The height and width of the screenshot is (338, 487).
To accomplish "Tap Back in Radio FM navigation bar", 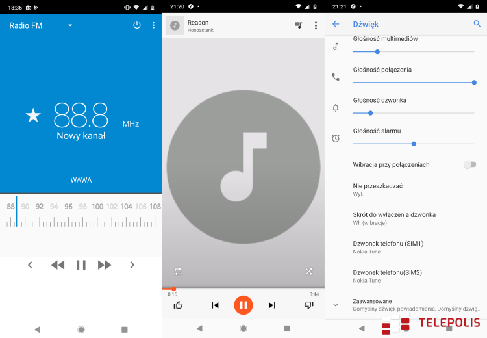I will coord(37,330).
